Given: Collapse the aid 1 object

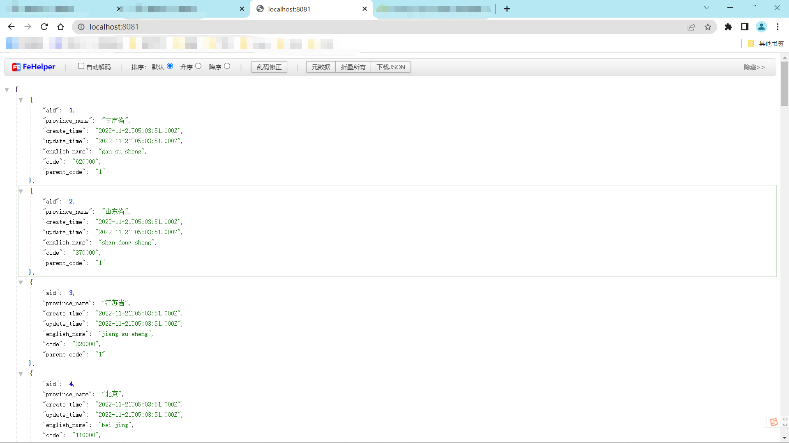Looking at the screenshot, I should coord(21,100).
